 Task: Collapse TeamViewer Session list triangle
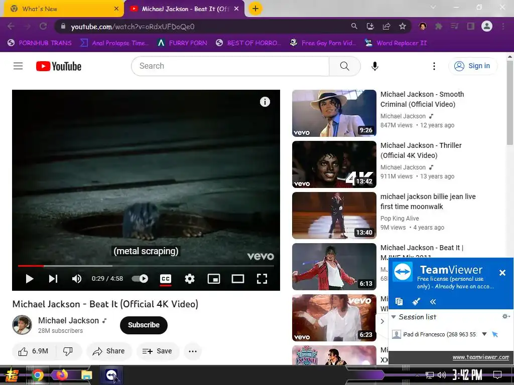pyautogui.click(x=394, y=317)
